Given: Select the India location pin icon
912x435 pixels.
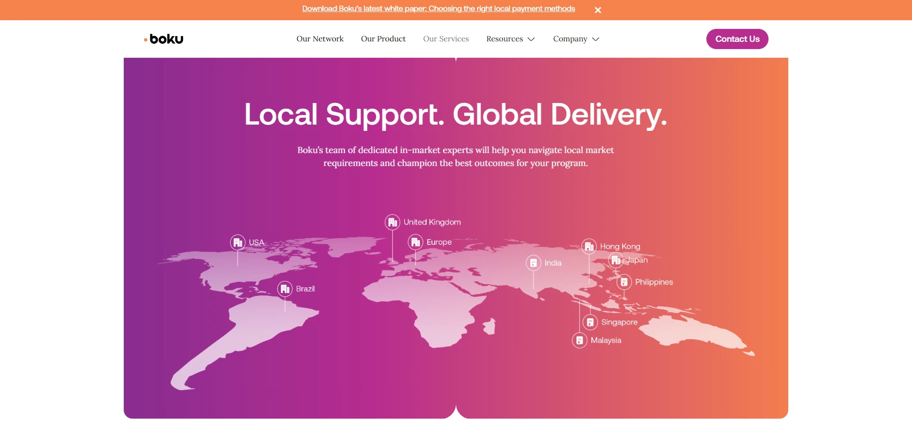Looking at the screenshot, I should pyautogui.click(x=534, y=263).
